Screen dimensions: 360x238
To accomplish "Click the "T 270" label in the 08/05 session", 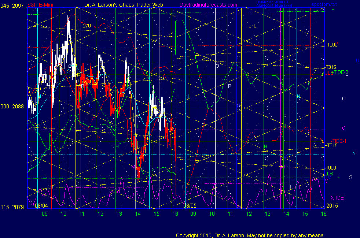I will coord(249,26).
